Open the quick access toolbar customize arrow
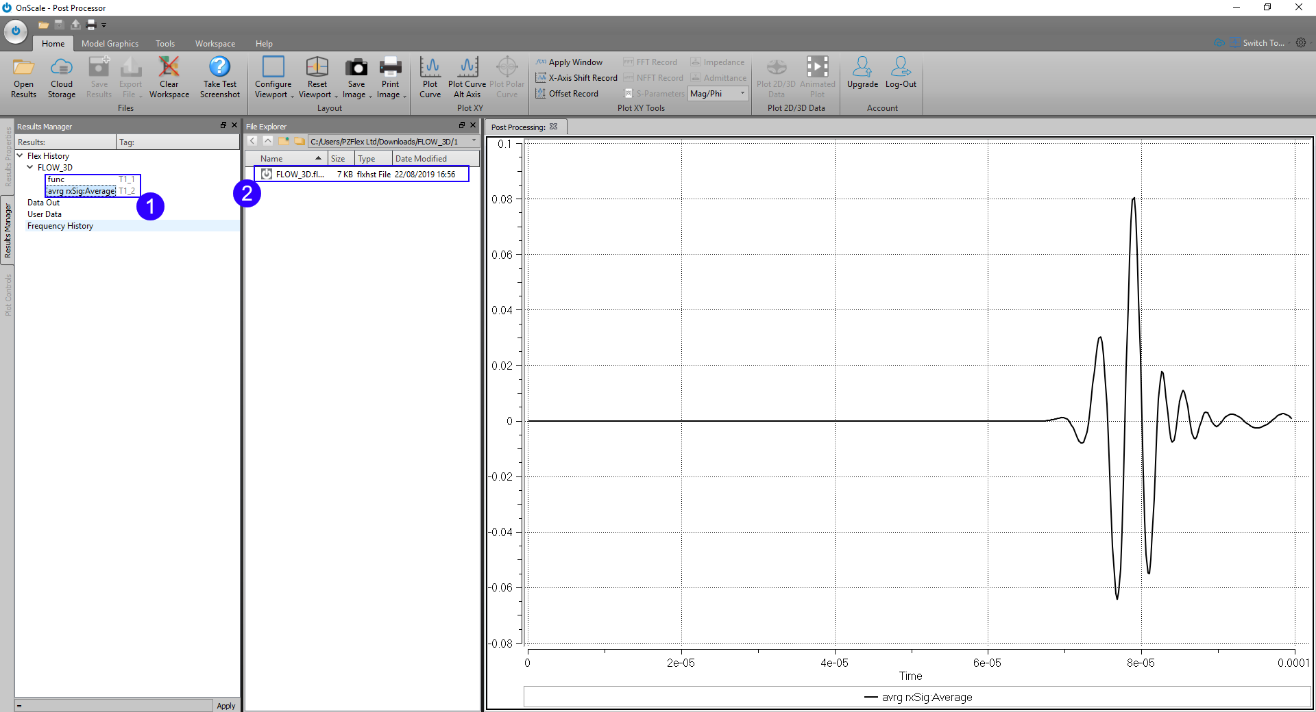Image resolution: width=1316 pixels, height=712 pixels. click(x=103, y=25)
